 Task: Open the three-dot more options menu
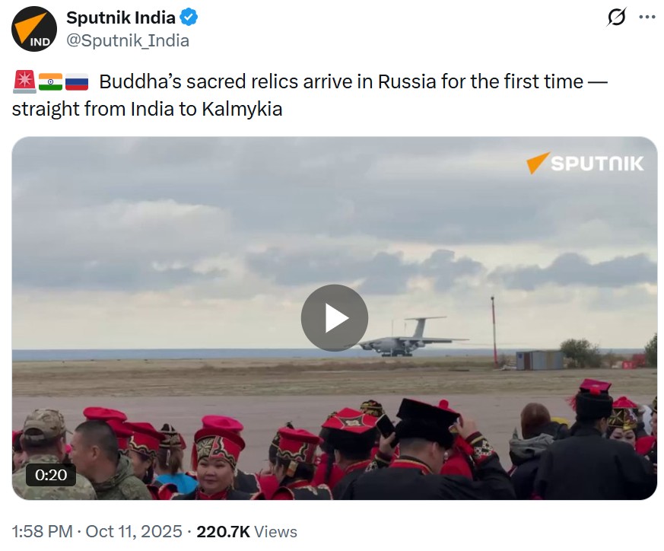[647, 18]
